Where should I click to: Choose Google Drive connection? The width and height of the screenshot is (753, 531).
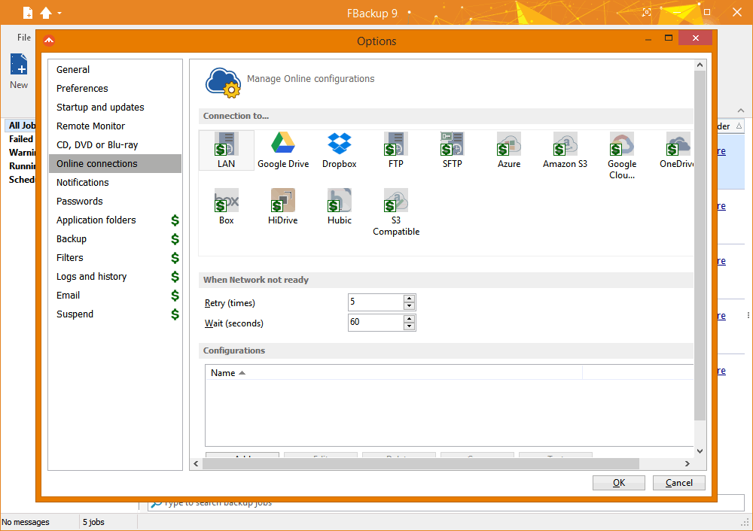(x=283, y=150)
